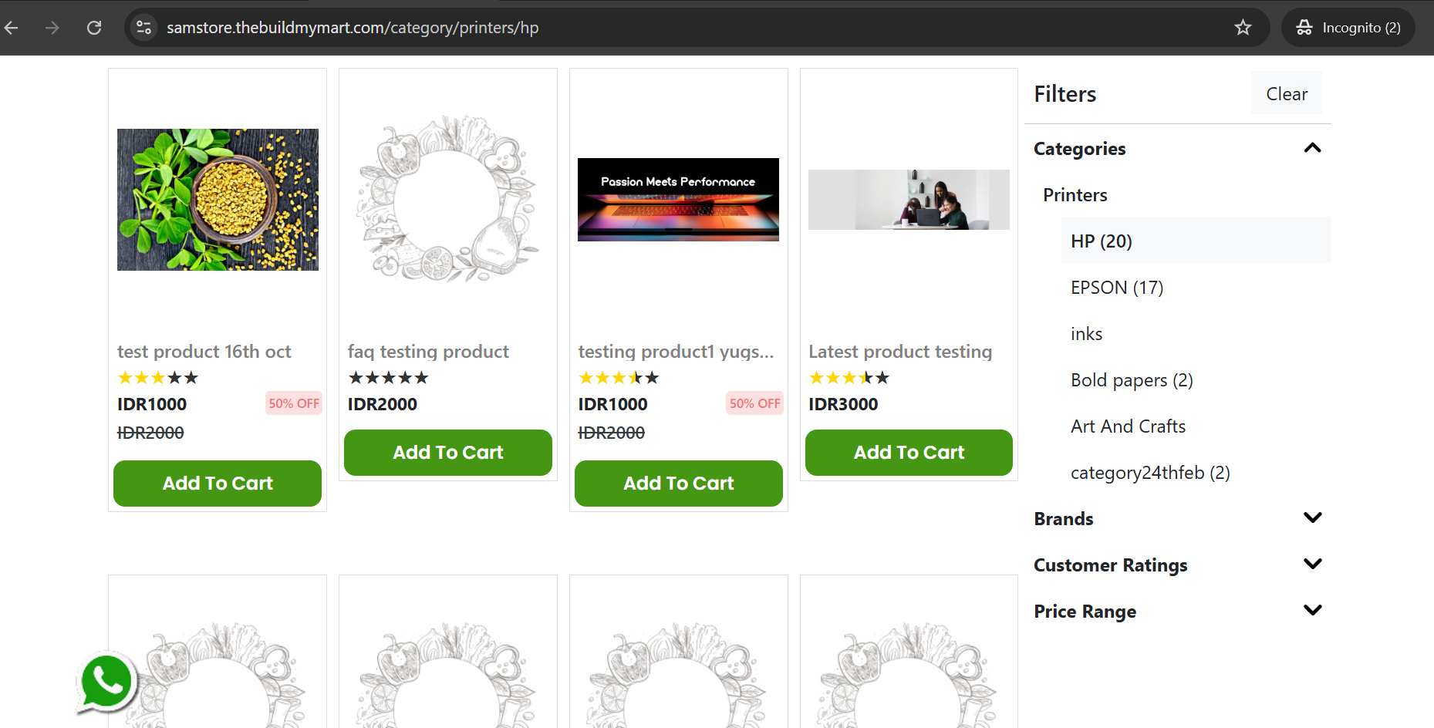
Task: Open the Incognito profile indicator
Action: click(x=1348, y=28)
